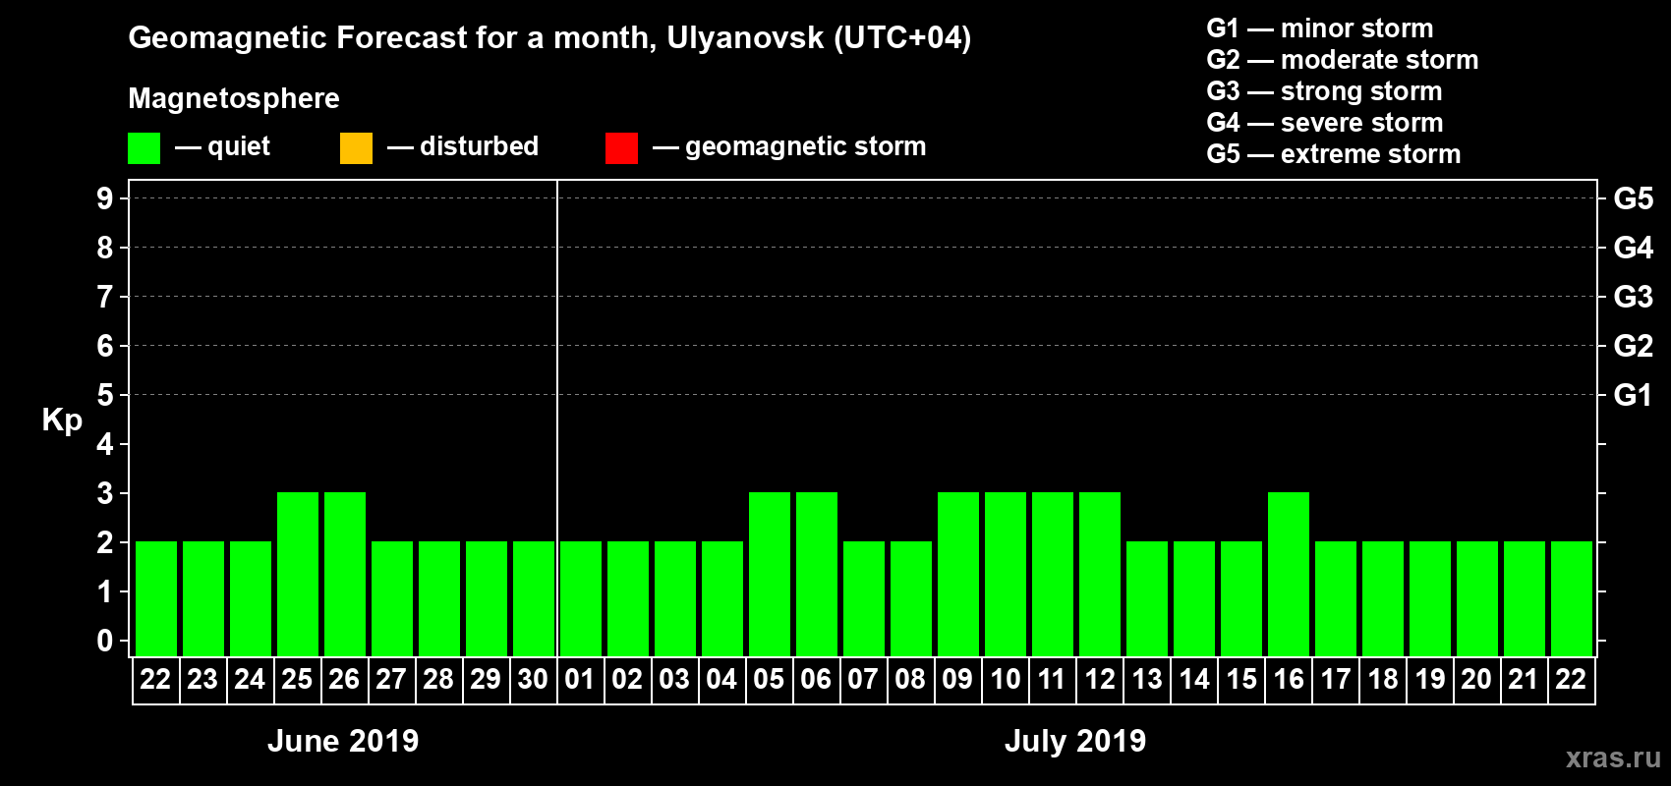Click the 'disturbed' legend label
The image size is (1671, 786).
[x=479, y=146]
